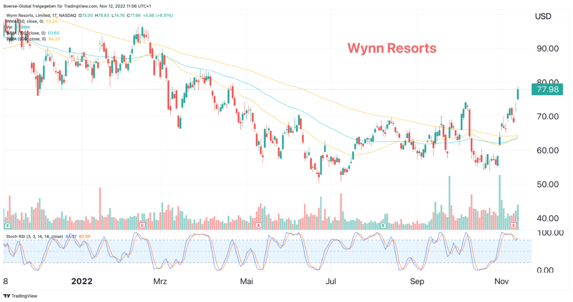
Task: Click the 60.00 price axis label
Action: click(x=547, y=150)
